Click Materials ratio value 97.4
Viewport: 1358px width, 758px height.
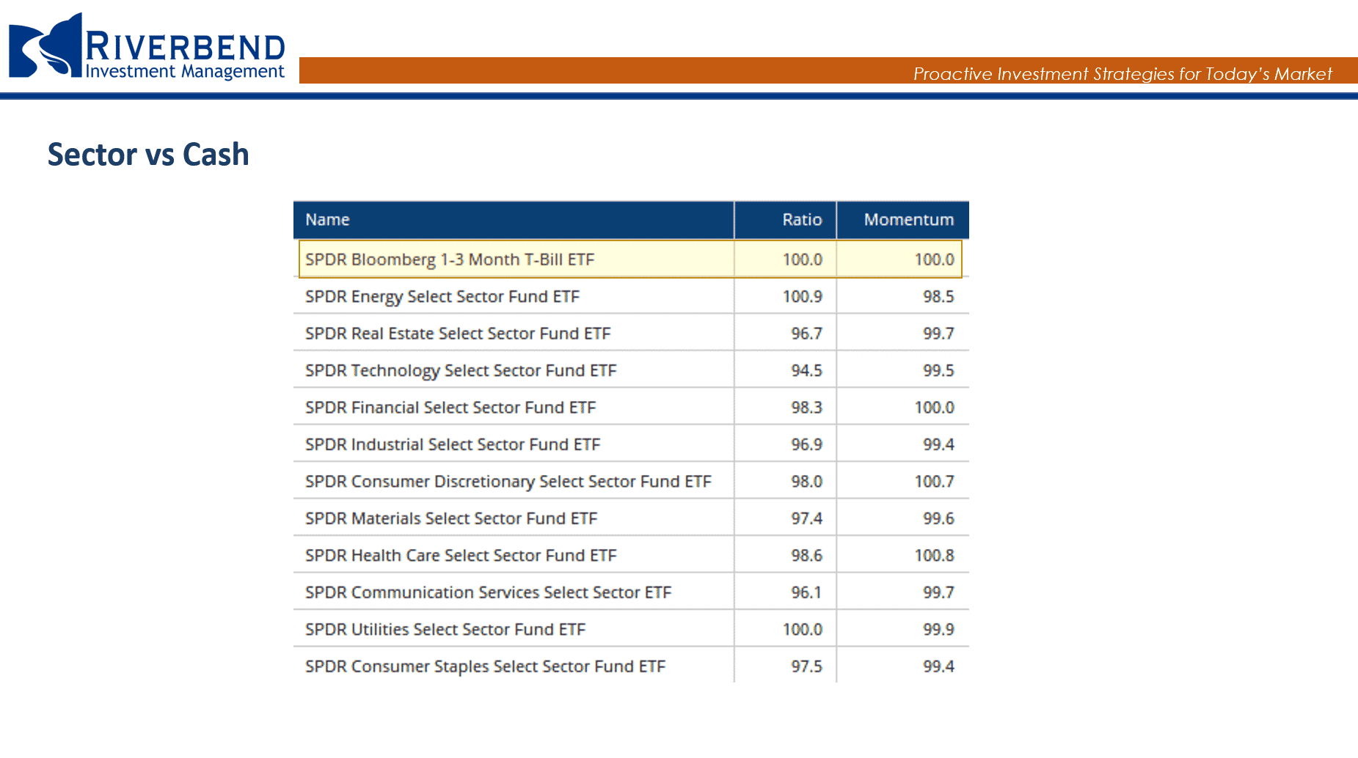point(806,518)
